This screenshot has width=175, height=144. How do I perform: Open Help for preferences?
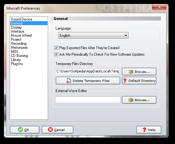pos(149,130)
